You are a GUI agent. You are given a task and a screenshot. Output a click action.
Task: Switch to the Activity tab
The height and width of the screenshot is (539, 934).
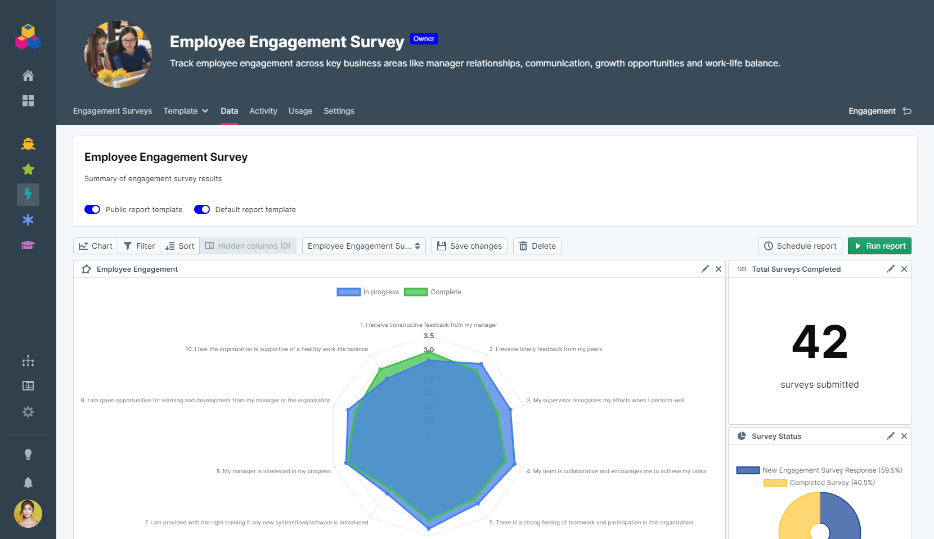(263, 111)
